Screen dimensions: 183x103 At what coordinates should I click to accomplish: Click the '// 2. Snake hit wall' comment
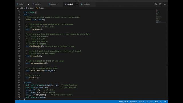pos(35,39)
